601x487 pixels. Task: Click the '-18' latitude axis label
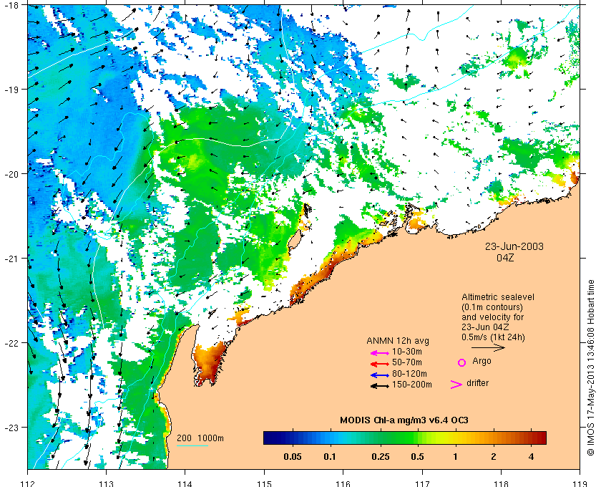coord(11,4)
